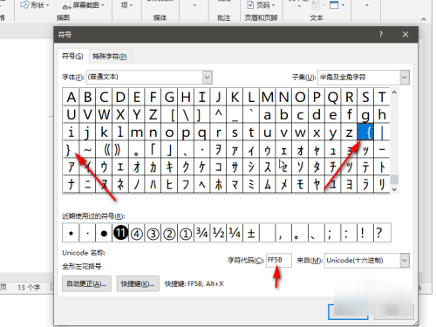Select the fullwidth right curly brace symbol

[x=71, y=150]
